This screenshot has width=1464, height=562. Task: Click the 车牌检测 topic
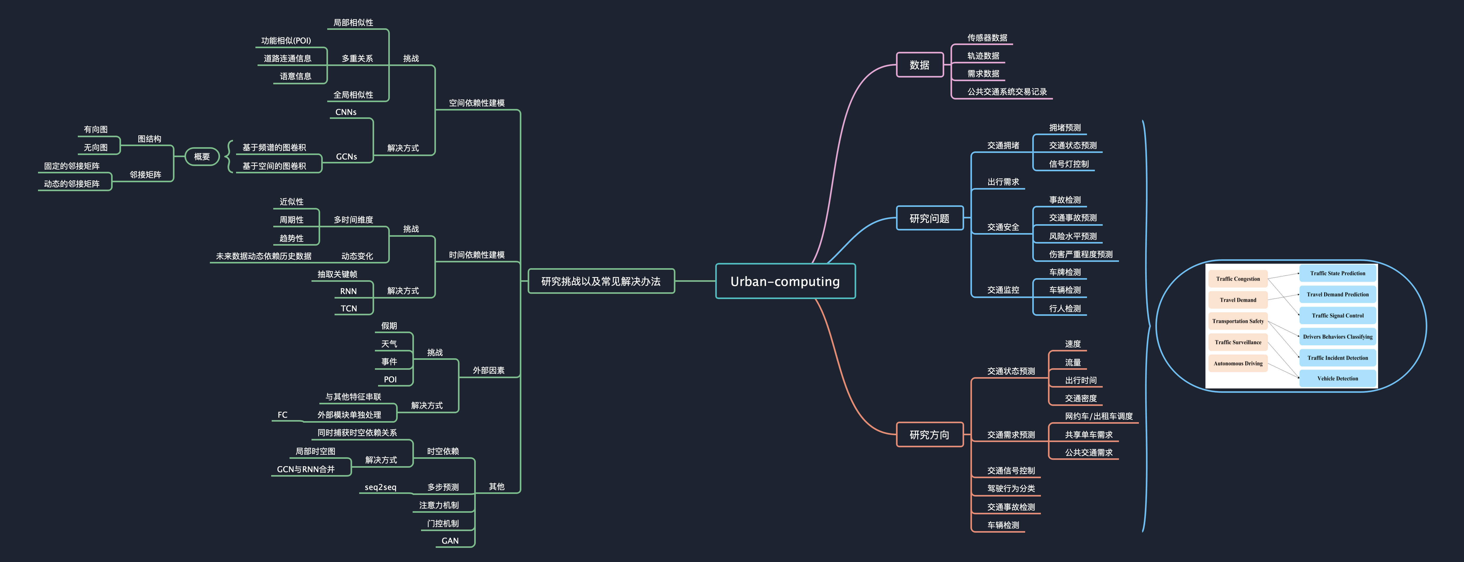pos(1065,272)
